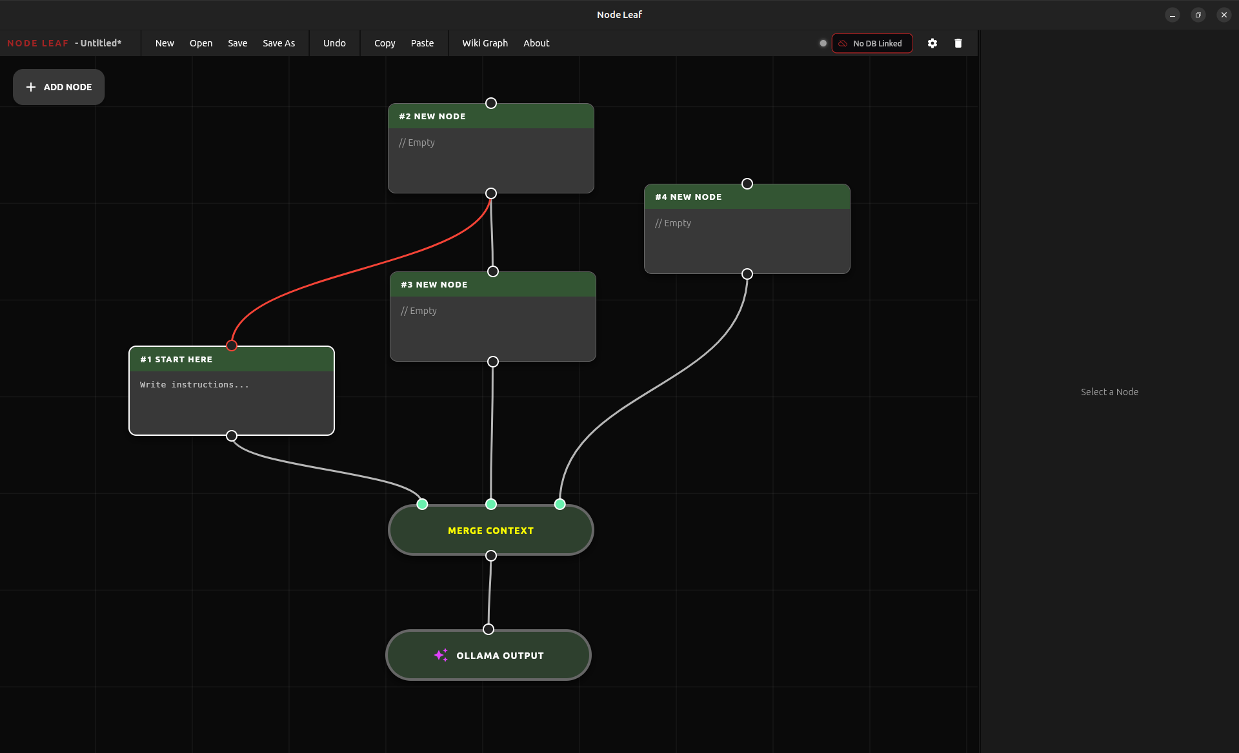Image resolution: width=1239 pixels, height=753 pixels.
Task: Click Save As in the toolbar
Action: pyautogui.click(x=278, y=43)
